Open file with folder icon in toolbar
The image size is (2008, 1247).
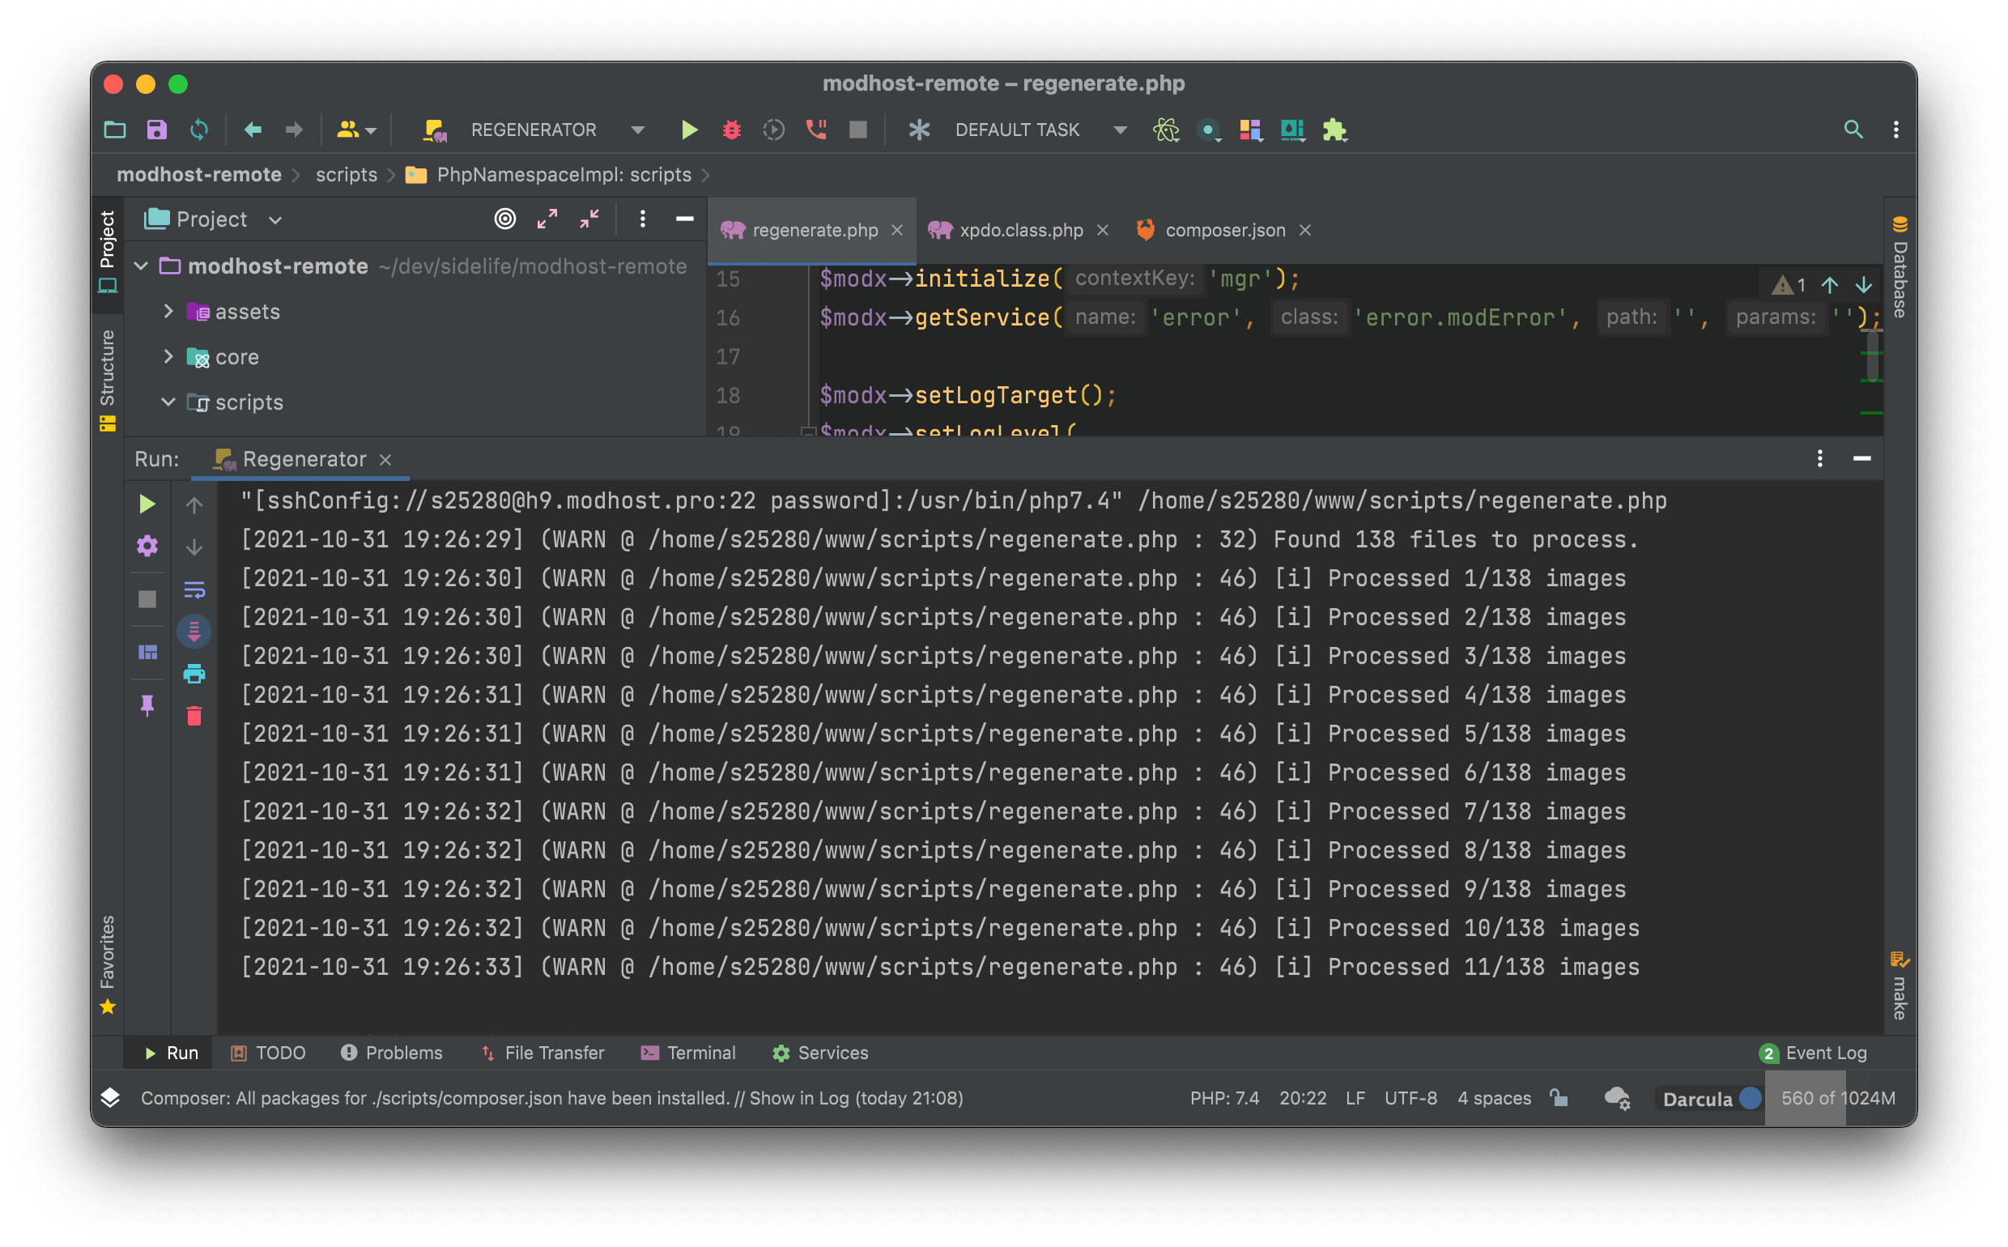click(x=115, y=130)
